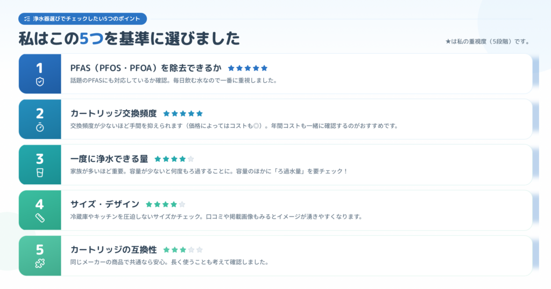551x289 pixels.
Task: Click the main title 私はこの5つを基準に選びました
Action: (129, 38)
